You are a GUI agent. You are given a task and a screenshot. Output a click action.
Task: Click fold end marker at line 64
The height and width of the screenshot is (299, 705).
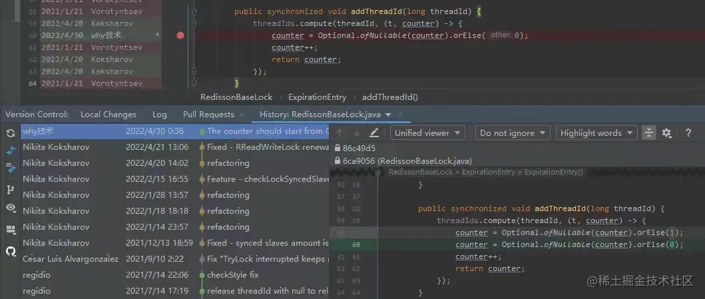click(x=194, y=83)
